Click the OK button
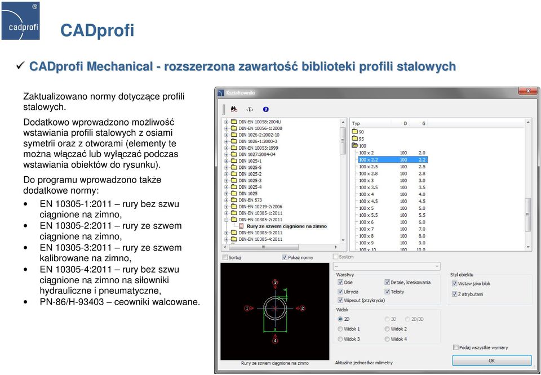 [x=491, y=360]
